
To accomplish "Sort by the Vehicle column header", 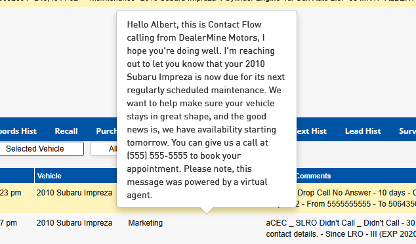I will coord(49,176).
